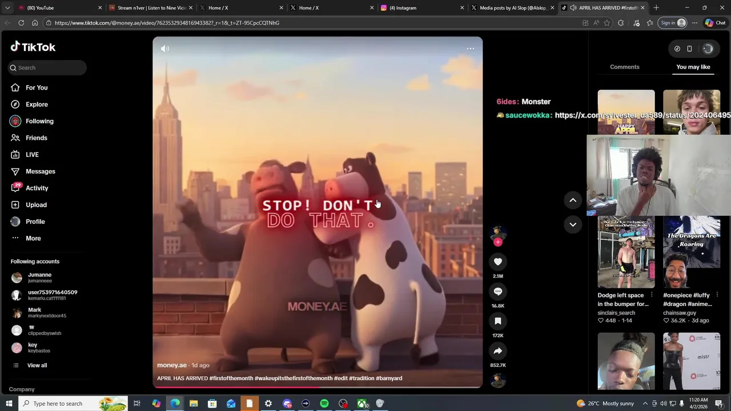Screen dimensions: 731x411
Task: Open Read aloud icon in address bar
Action: (596, 23)
